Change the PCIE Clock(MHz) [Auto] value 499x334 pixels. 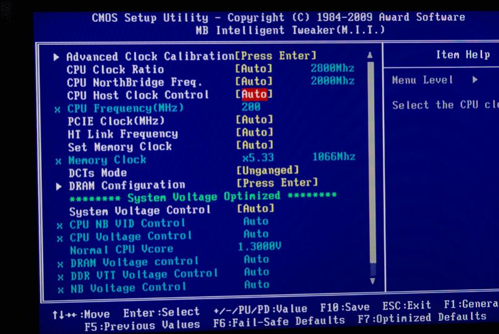[254, 120]
